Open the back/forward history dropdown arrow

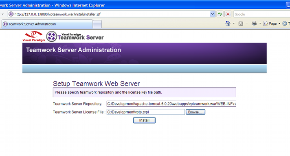(2, 14)
